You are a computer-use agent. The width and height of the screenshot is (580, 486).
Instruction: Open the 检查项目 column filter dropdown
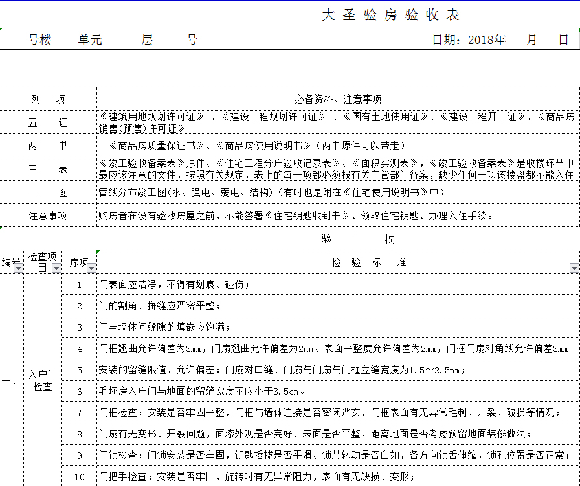click(56, 269)
